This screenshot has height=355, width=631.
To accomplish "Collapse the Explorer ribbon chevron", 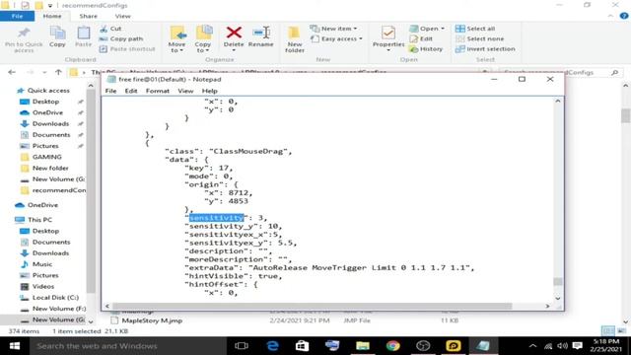I will (x=610, y=16).
